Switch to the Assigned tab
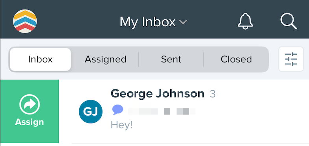The width and height of the screenshot is (309, 146). click(106, 59)
